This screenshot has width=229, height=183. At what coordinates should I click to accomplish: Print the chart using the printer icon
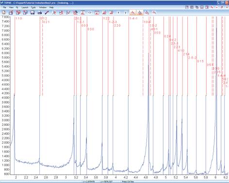coord(40,13)
